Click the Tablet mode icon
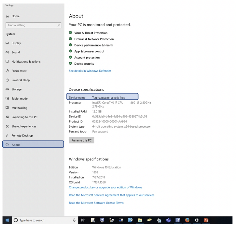 (x=7, y=98)
